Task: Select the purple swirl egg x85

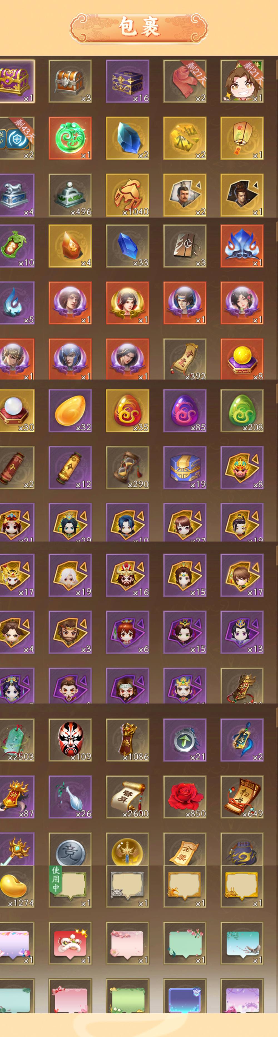Action: point(185,411)
